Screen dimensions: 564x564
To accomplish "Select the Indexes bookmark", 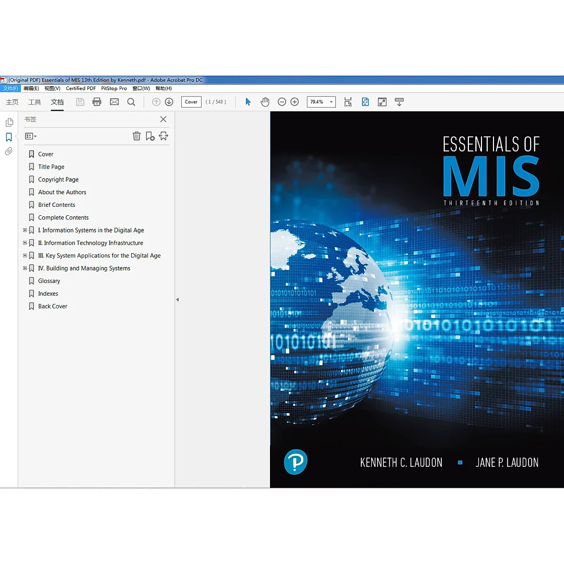I will click(48, 293).
